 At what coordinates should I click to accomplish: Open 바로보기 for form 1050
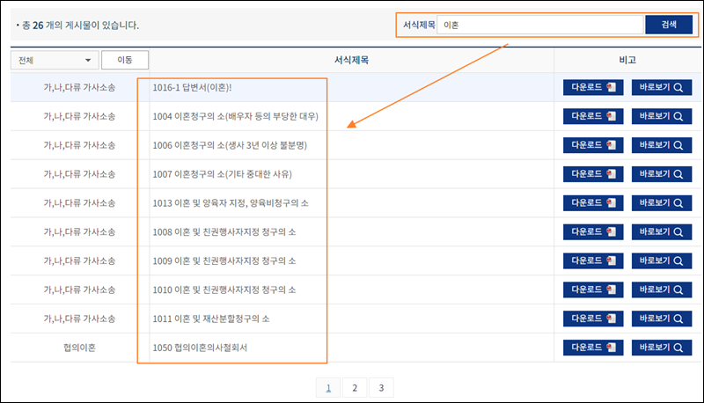(x=662, y=348)
